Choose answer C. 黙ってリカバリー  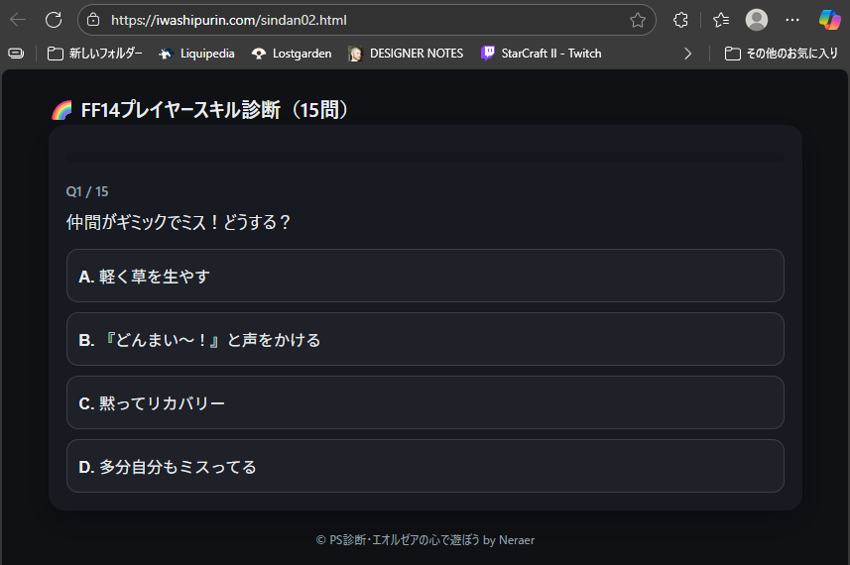click(425, 402)
